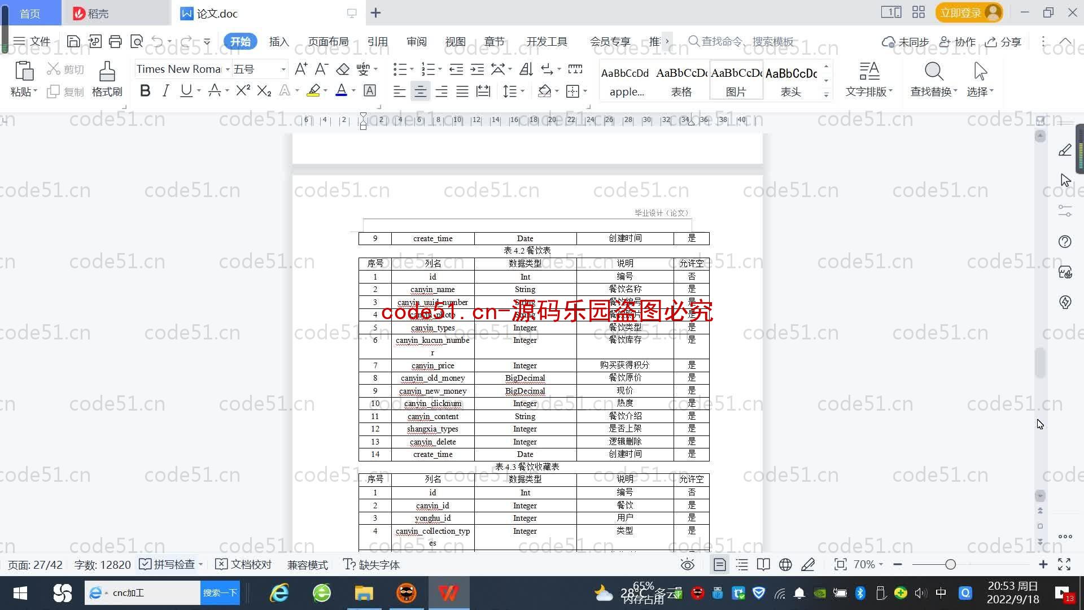Open 选择 dropdown
Viewport: 1084px width, 610px height.
(980, 91)
